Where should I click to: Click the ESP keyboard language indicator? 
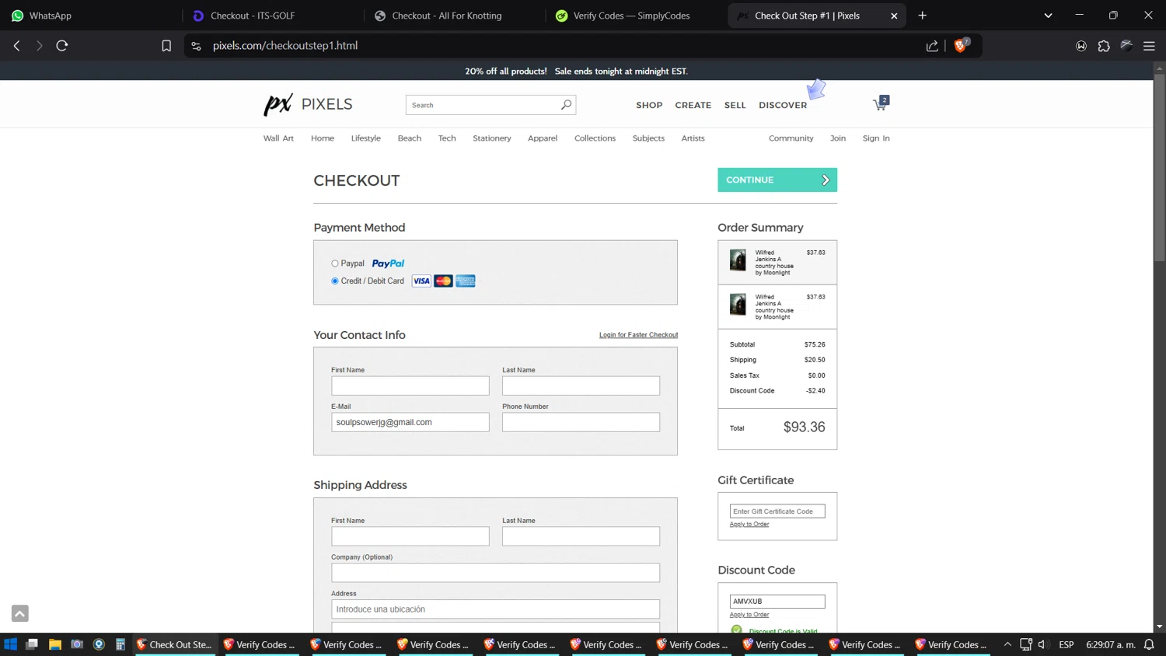1067,644
